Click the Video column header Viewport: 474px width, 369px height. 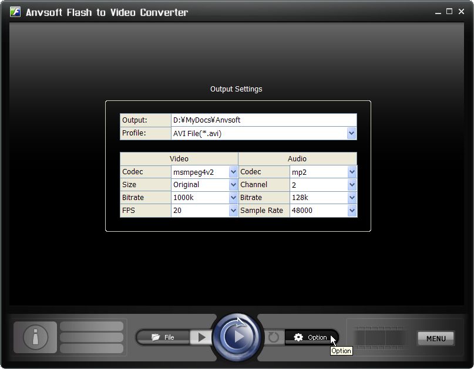coord(179,158)
